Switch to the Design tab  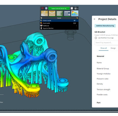pos(113,48)
